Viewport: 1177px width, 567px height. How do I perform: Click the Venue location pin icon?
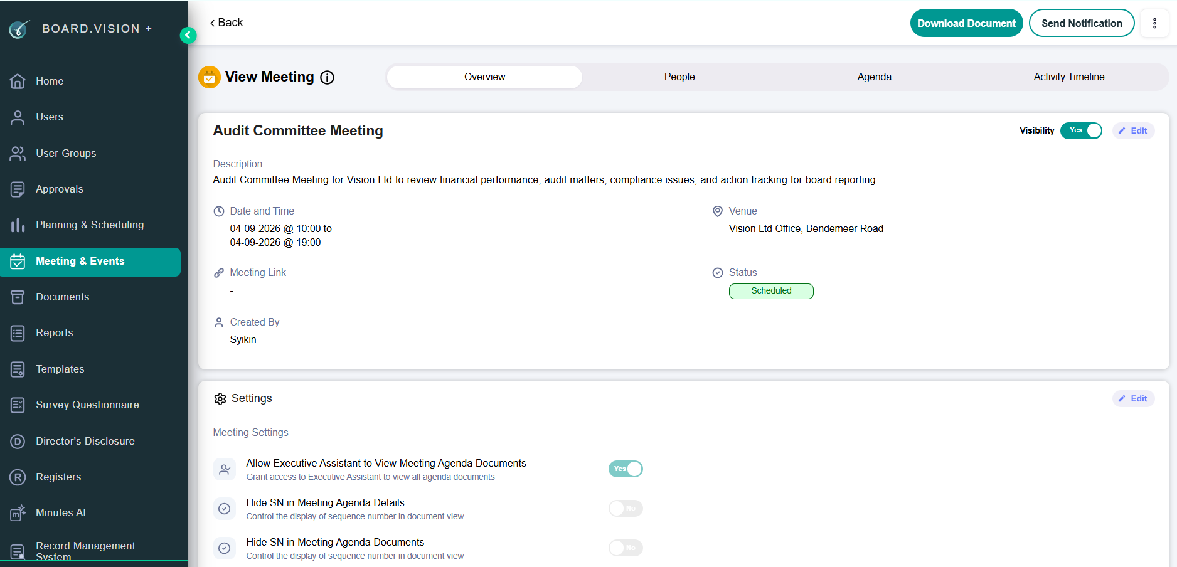coord(718,211)
